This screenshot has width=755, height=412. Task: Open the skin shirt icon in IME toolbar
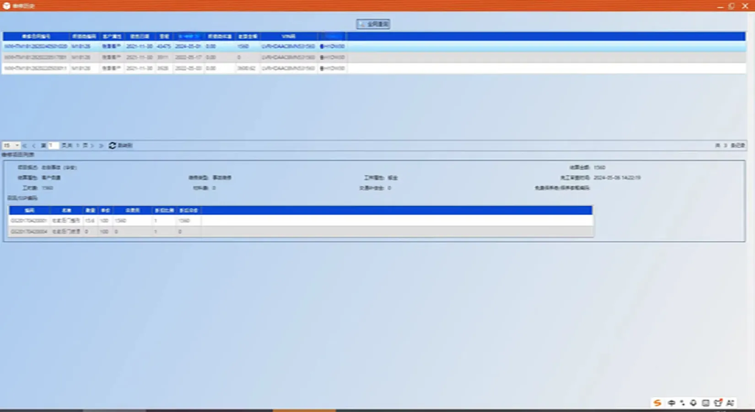[x=718, y=403]
